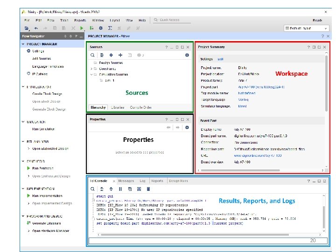This screenshot has width=336, height=252.
Task: Select Design Sources folder in Sources
Action: click(x=111, y=63)
